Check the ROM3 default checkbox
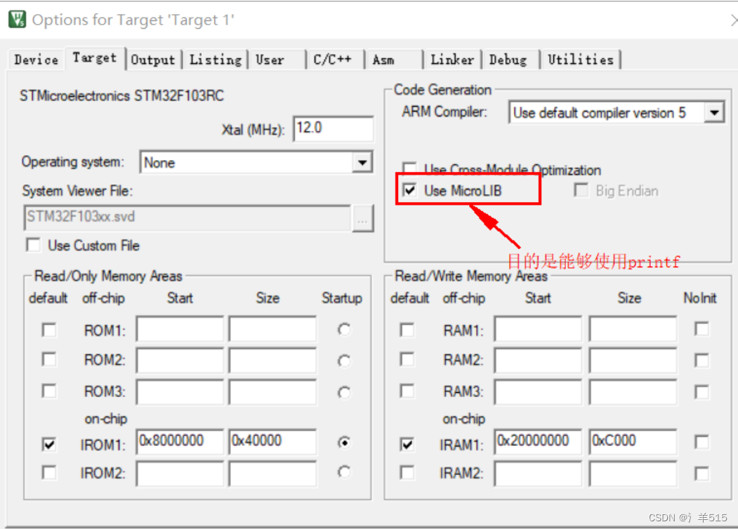The image size is (738, 529). (x=49, y=391)
